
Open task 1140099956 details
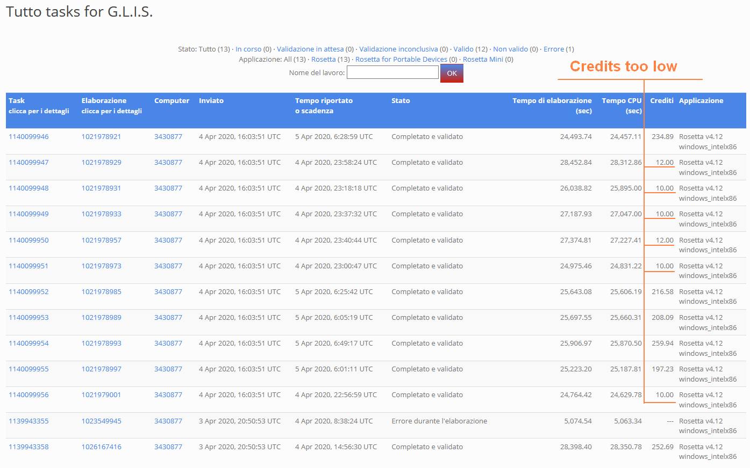(28, 394)
